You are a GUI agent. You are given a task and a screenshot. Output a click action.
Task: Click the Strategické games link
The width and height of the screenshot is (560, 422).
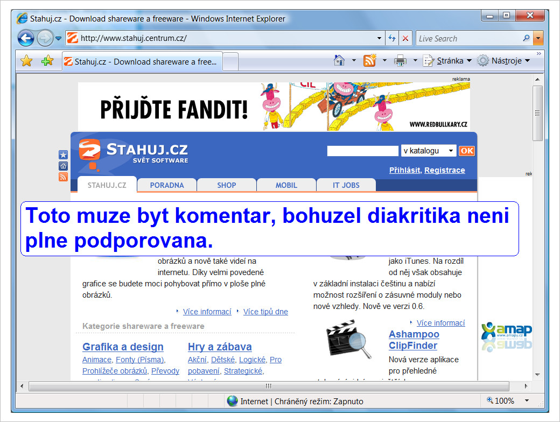point(243,371)
